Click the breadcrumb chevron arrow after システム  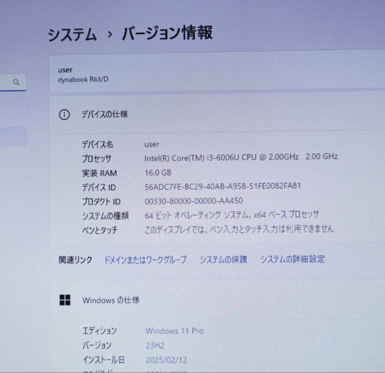[110, 34]
